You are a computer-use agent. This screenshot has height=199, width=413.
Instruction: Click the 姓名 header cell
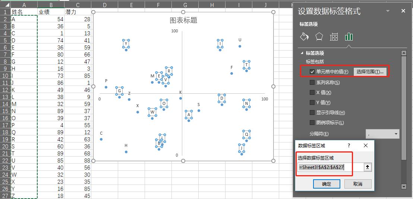(x=24, y=12)
